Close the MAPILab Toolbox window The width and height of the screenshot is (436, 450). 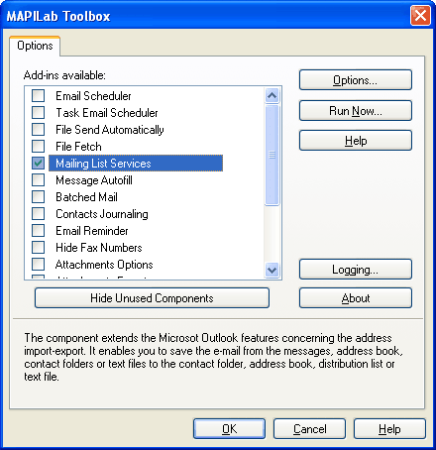420,15
